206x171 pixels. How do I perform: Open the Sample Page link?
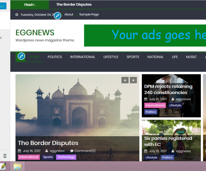pos(89,14)
